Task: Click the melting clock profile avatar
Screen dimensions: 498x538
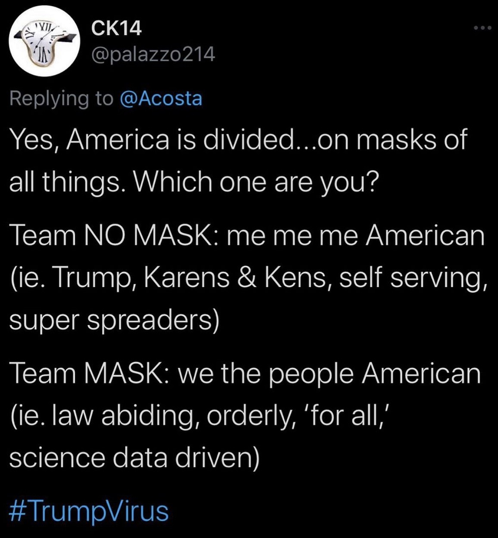Action: 40,42
